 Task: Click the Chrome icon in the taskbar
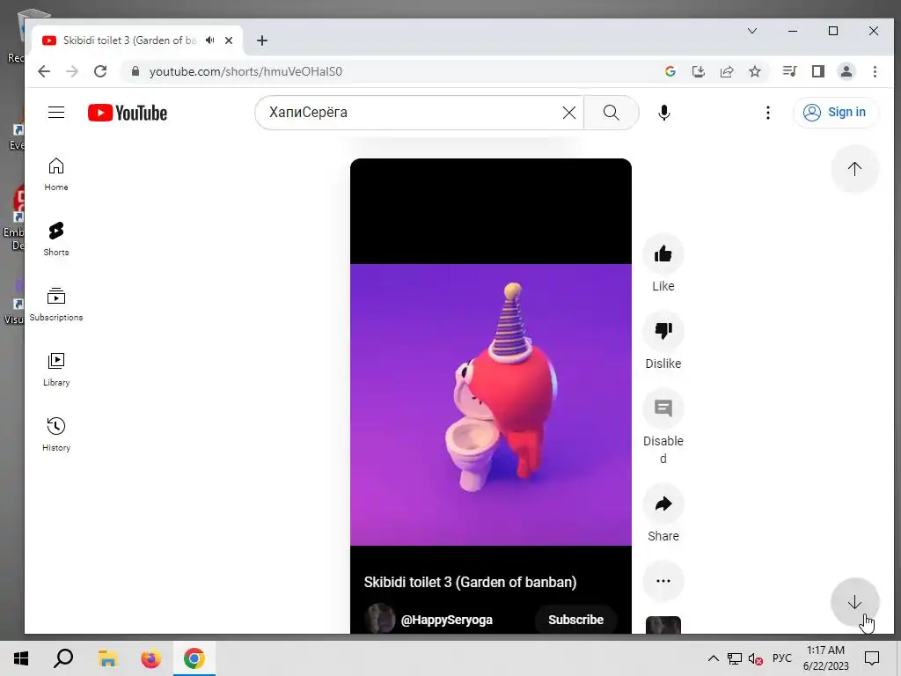194,658
